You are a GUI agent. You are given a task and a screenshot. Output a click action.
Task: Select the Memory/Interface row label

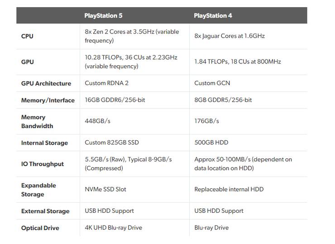pos(48,100)
